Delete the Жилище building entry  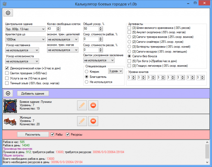point(93,121)
